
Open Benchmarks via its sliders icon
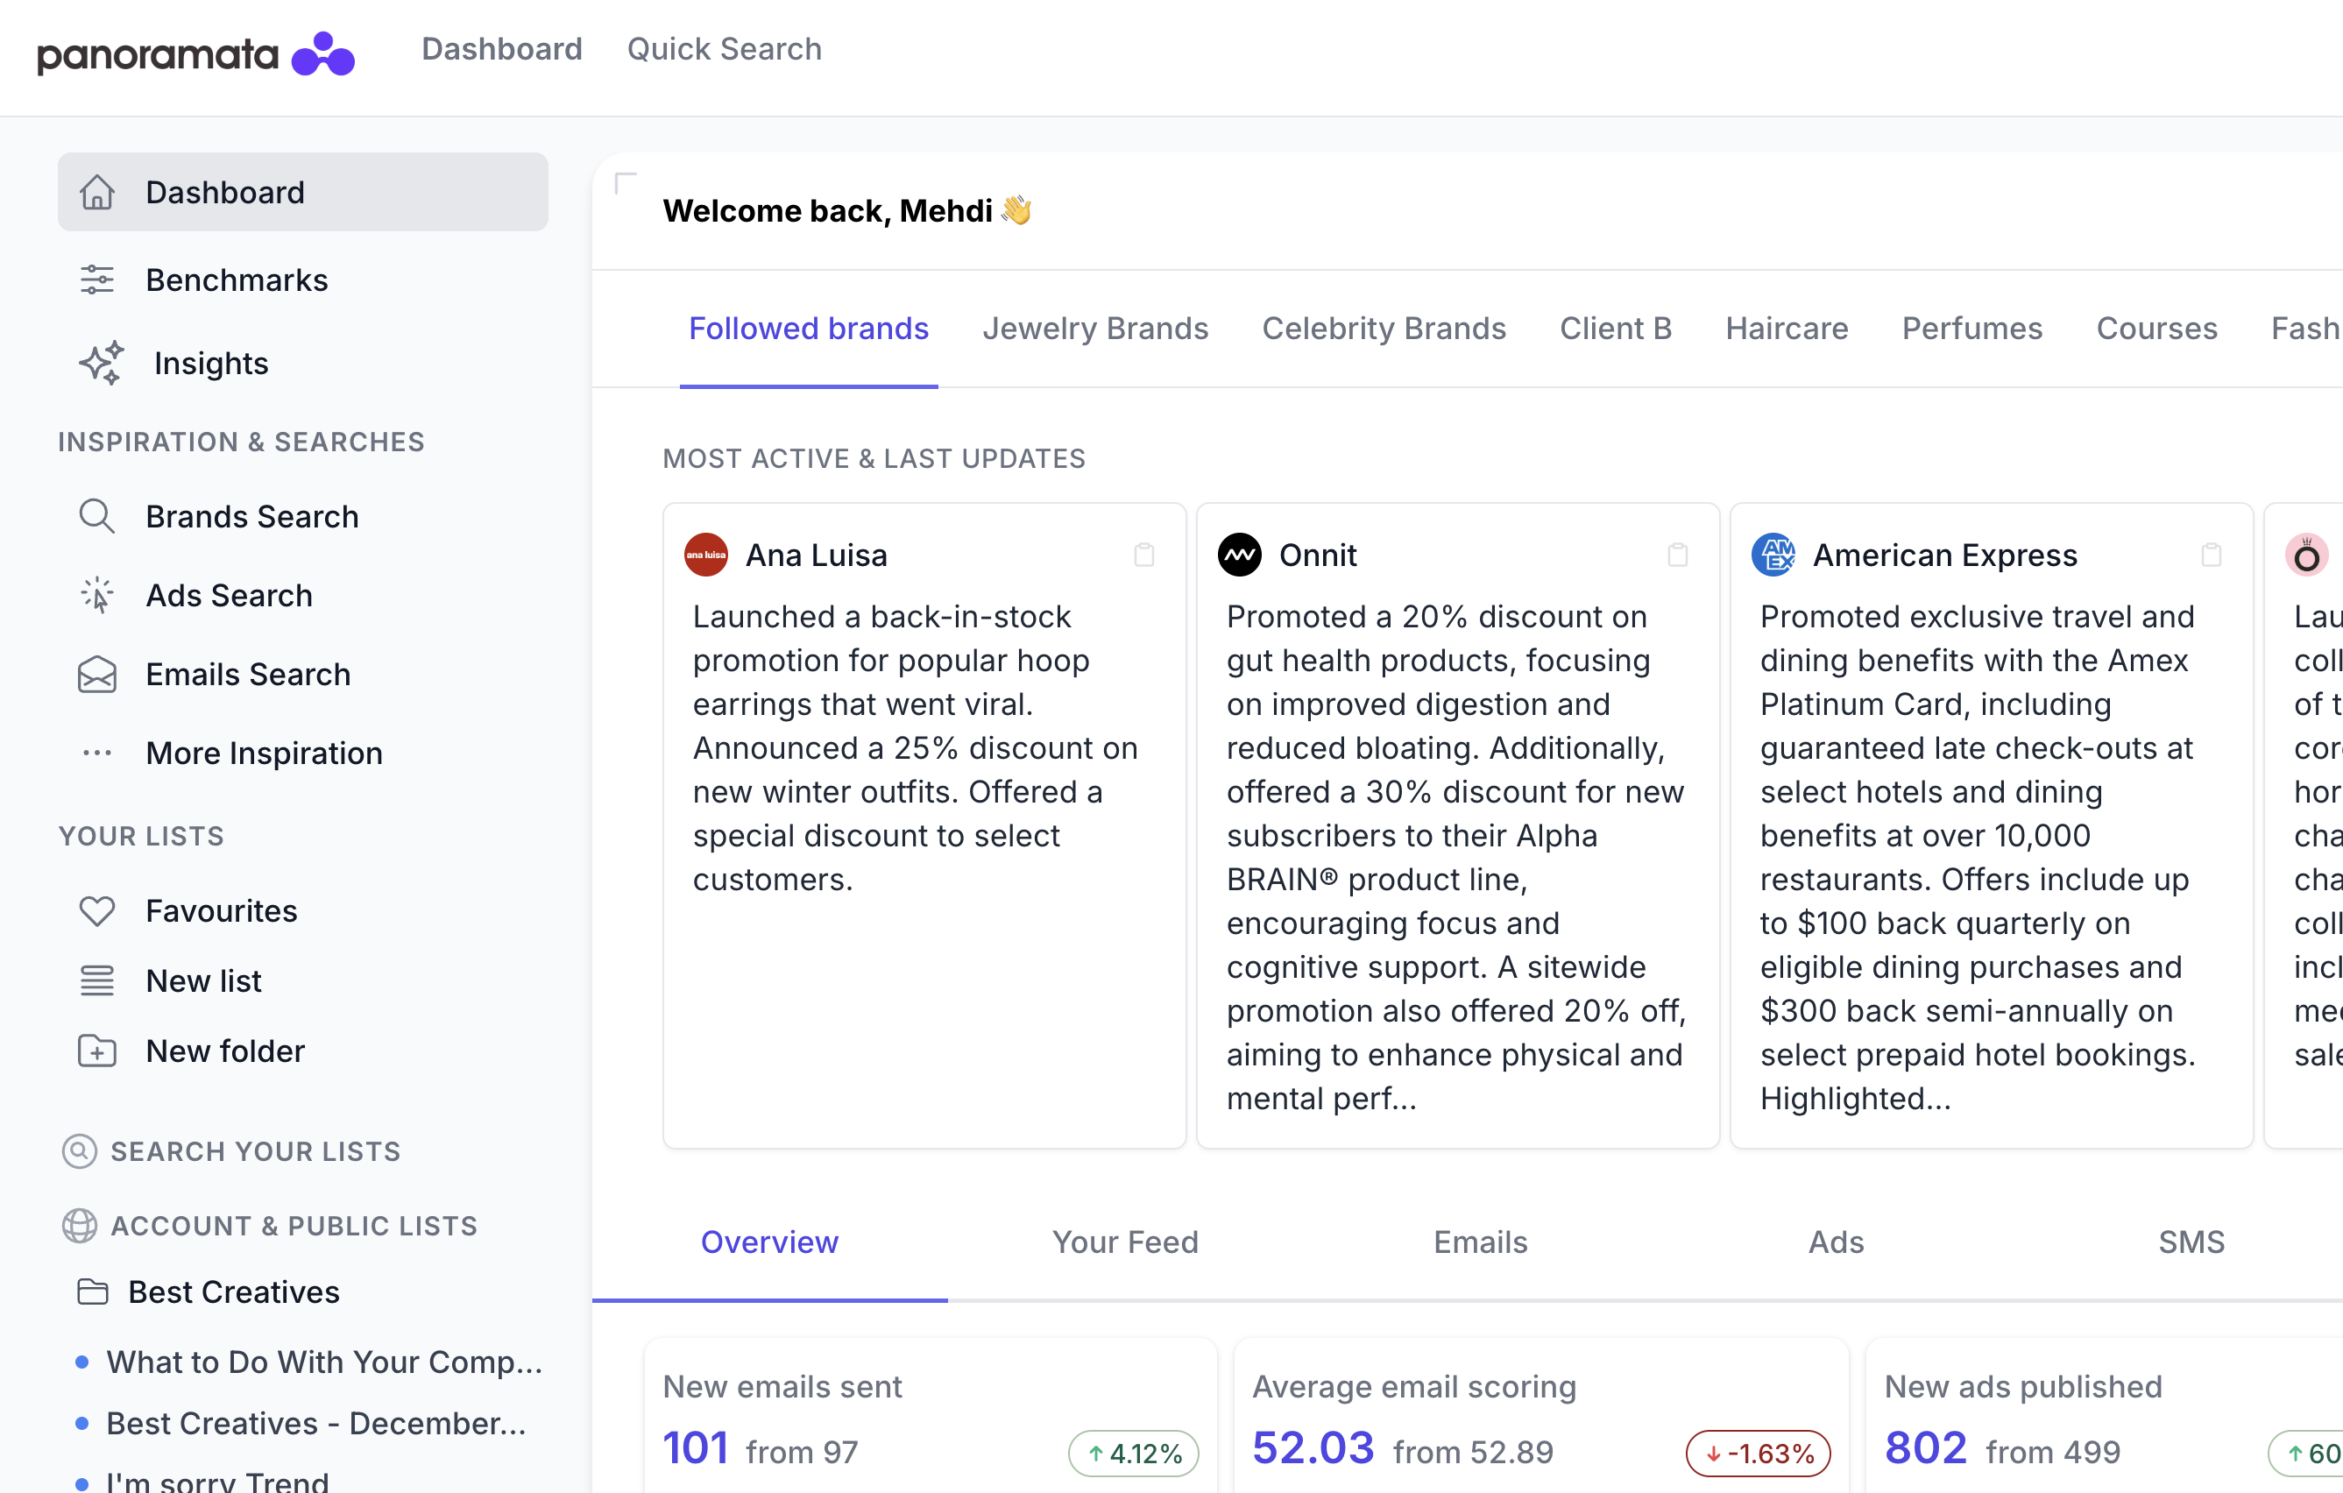click(x=96, y=280)
